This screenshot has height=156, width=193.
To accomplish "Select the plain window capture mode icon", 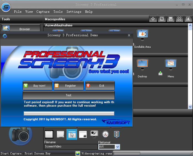I will (49, 134).
